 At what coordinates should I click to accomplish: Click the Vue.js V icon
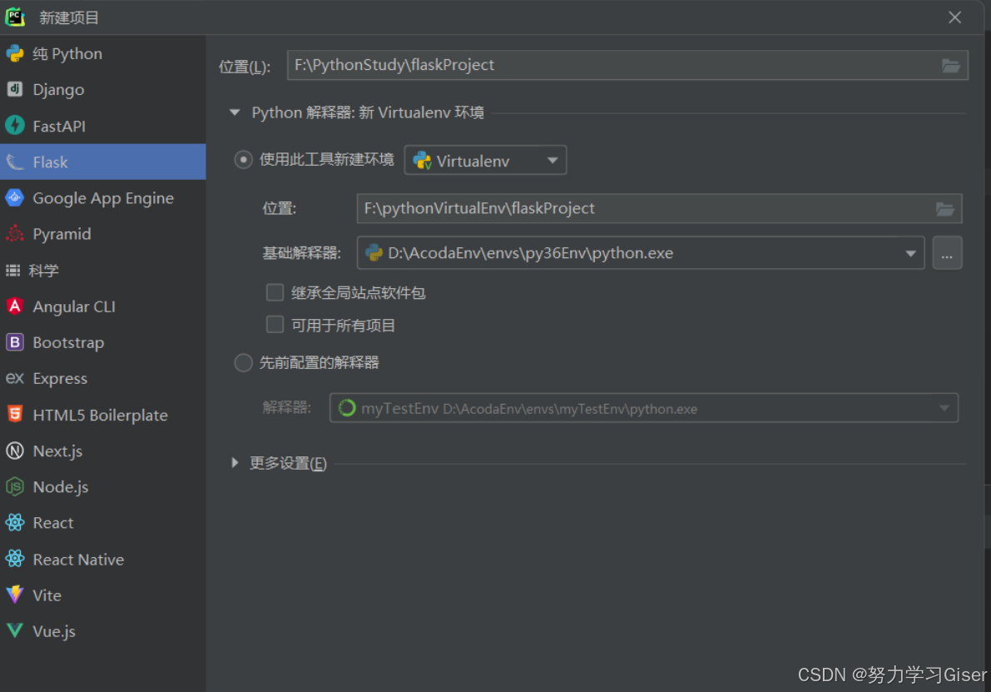15,630
